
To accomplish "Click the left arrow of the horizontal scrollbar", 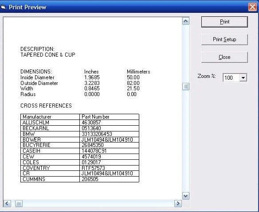I will coord(7,204).
